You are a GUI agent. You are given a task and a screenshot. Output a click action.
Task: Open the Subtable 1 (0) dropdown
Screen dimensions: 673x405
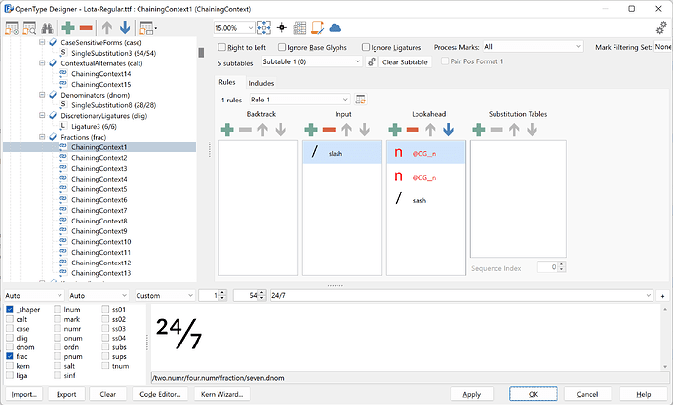click(x=306, y=61)
